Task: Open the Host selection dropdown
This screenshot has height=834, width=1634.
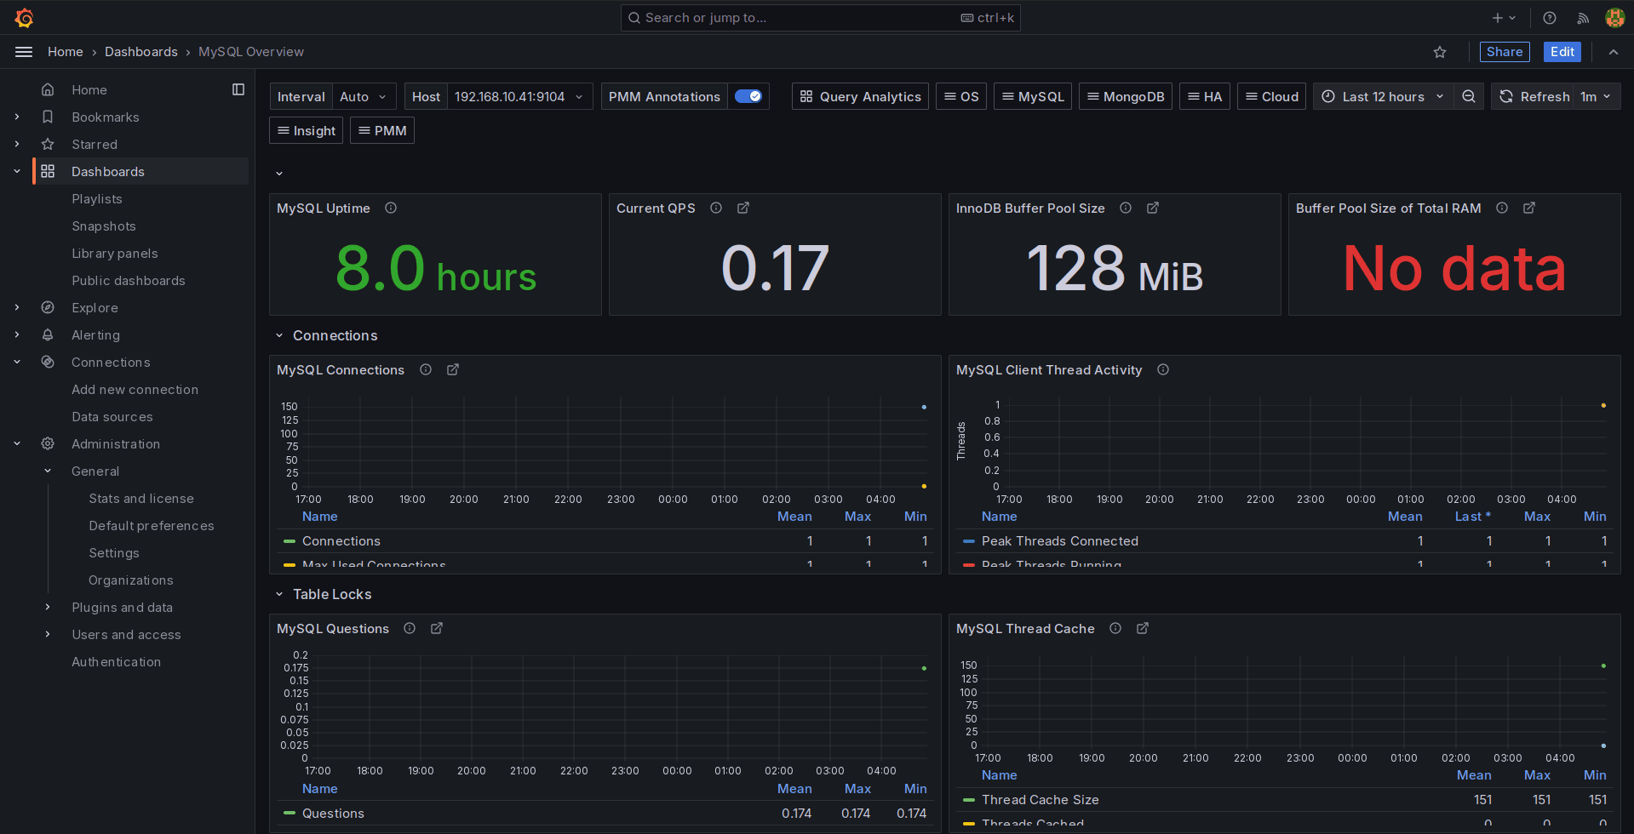Action: pyautogui.click(x=519, y=96)
